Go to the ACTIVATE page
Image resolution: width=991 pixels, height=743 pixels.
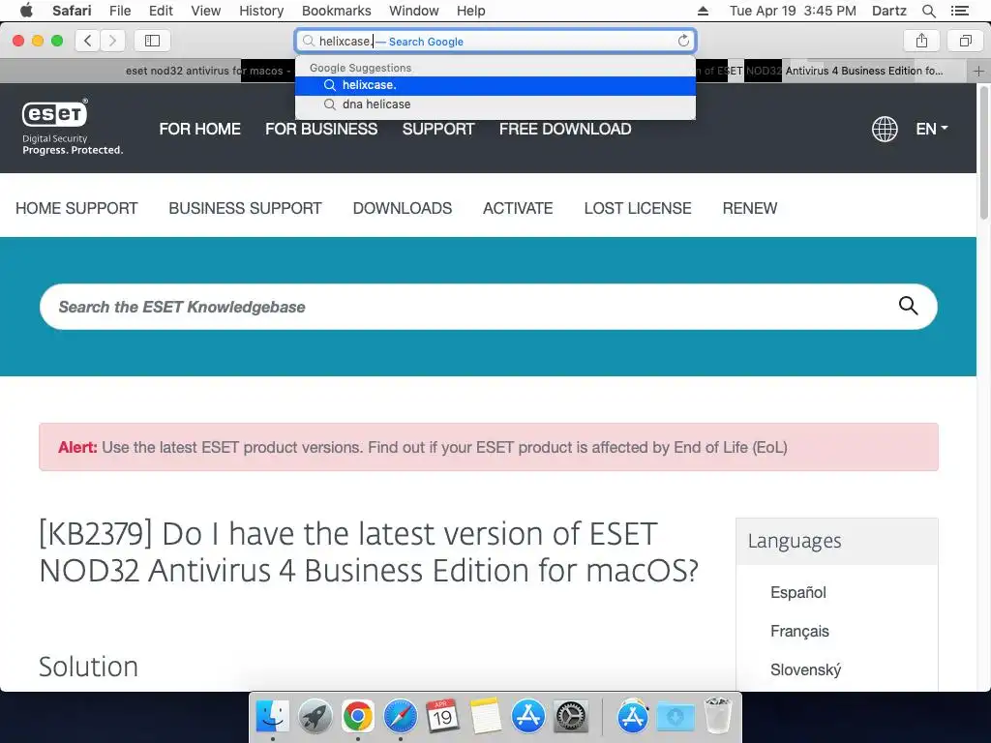point(518,208)
